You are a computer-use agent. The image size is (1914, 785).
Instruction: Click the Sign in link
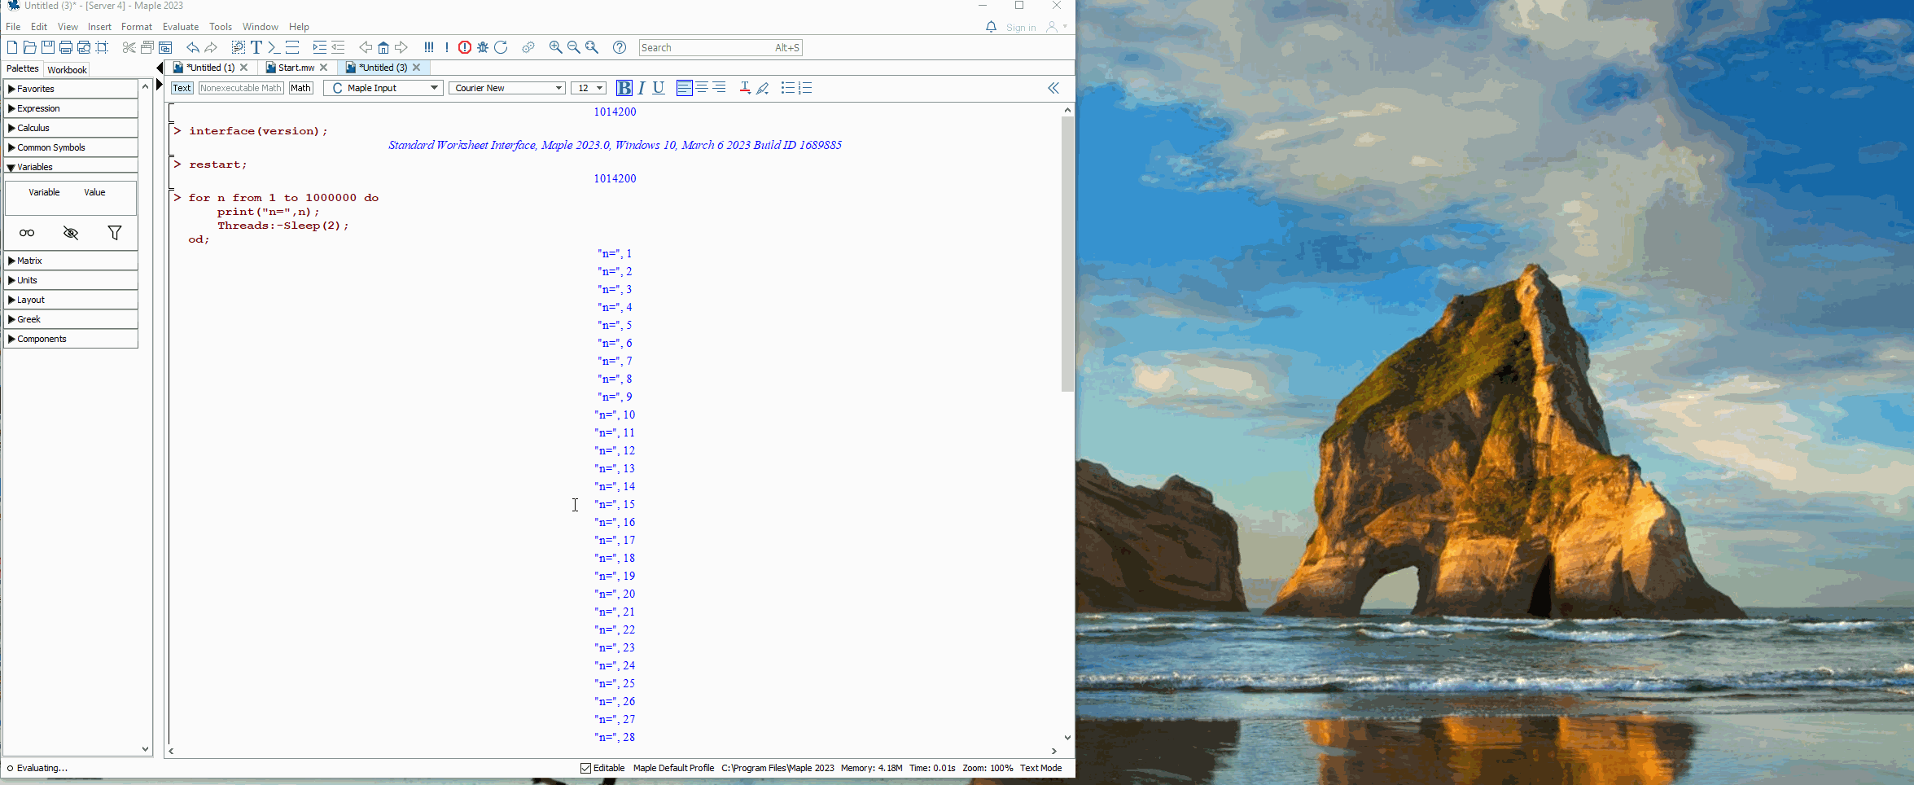[x=1021, y=28]
